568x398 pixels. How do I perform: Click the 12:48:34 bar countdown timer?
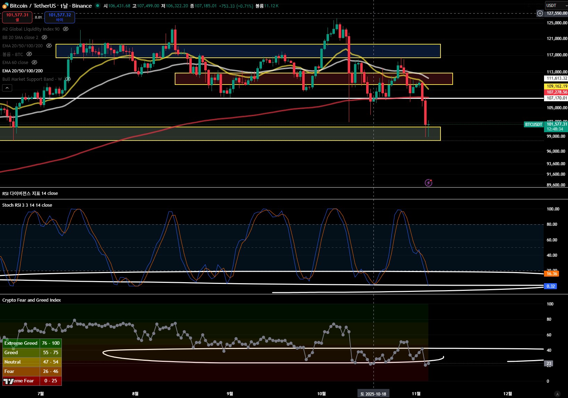(555, 129)
